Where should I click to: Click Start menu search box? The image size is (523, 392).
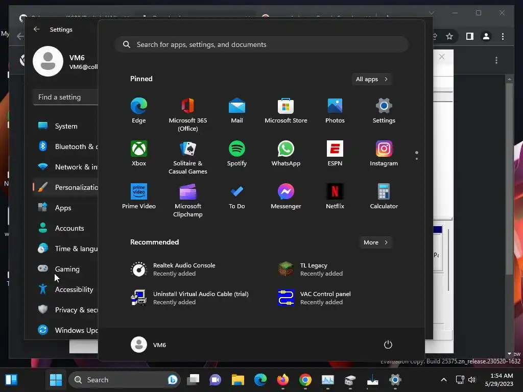point(261,44)
